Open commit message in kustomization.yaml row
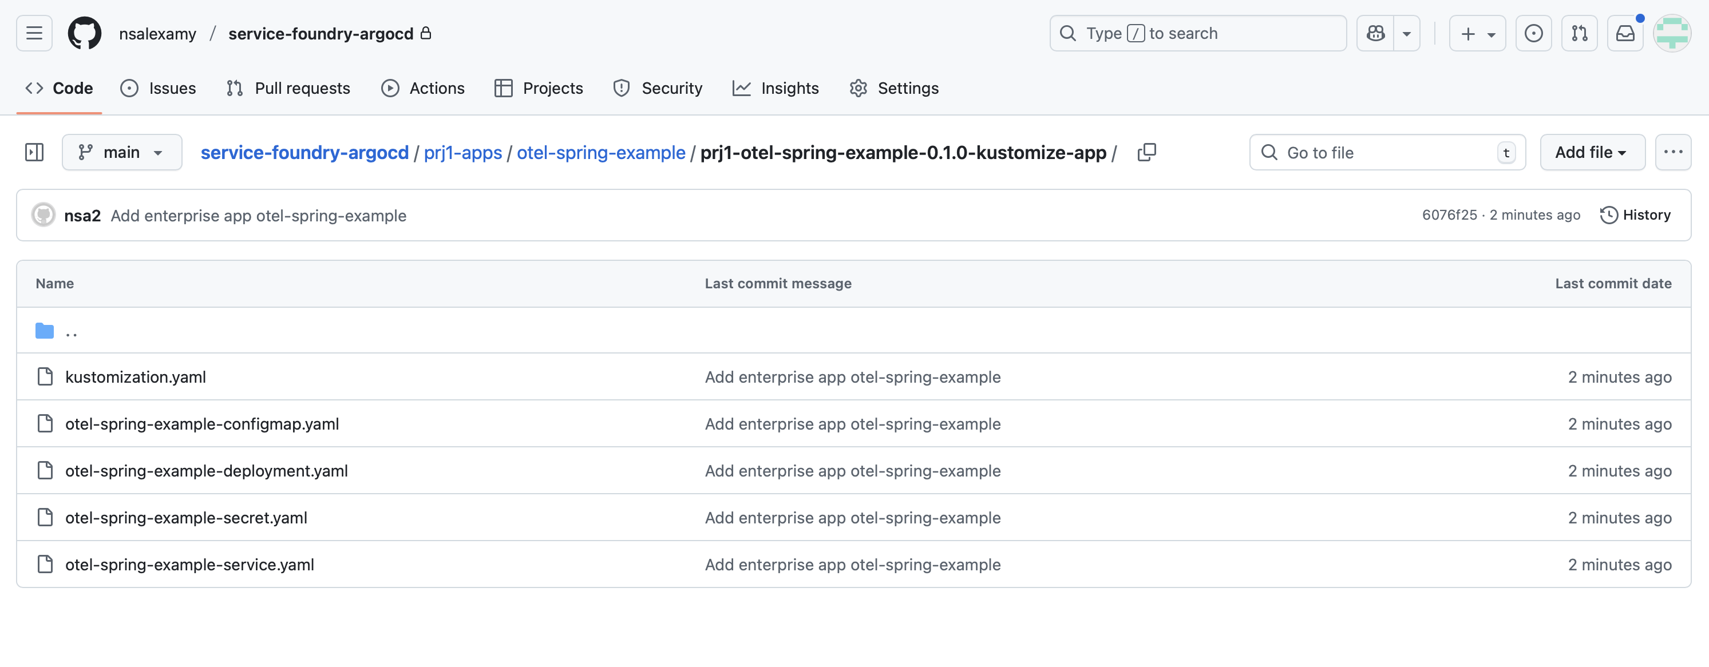 (853, 376)
